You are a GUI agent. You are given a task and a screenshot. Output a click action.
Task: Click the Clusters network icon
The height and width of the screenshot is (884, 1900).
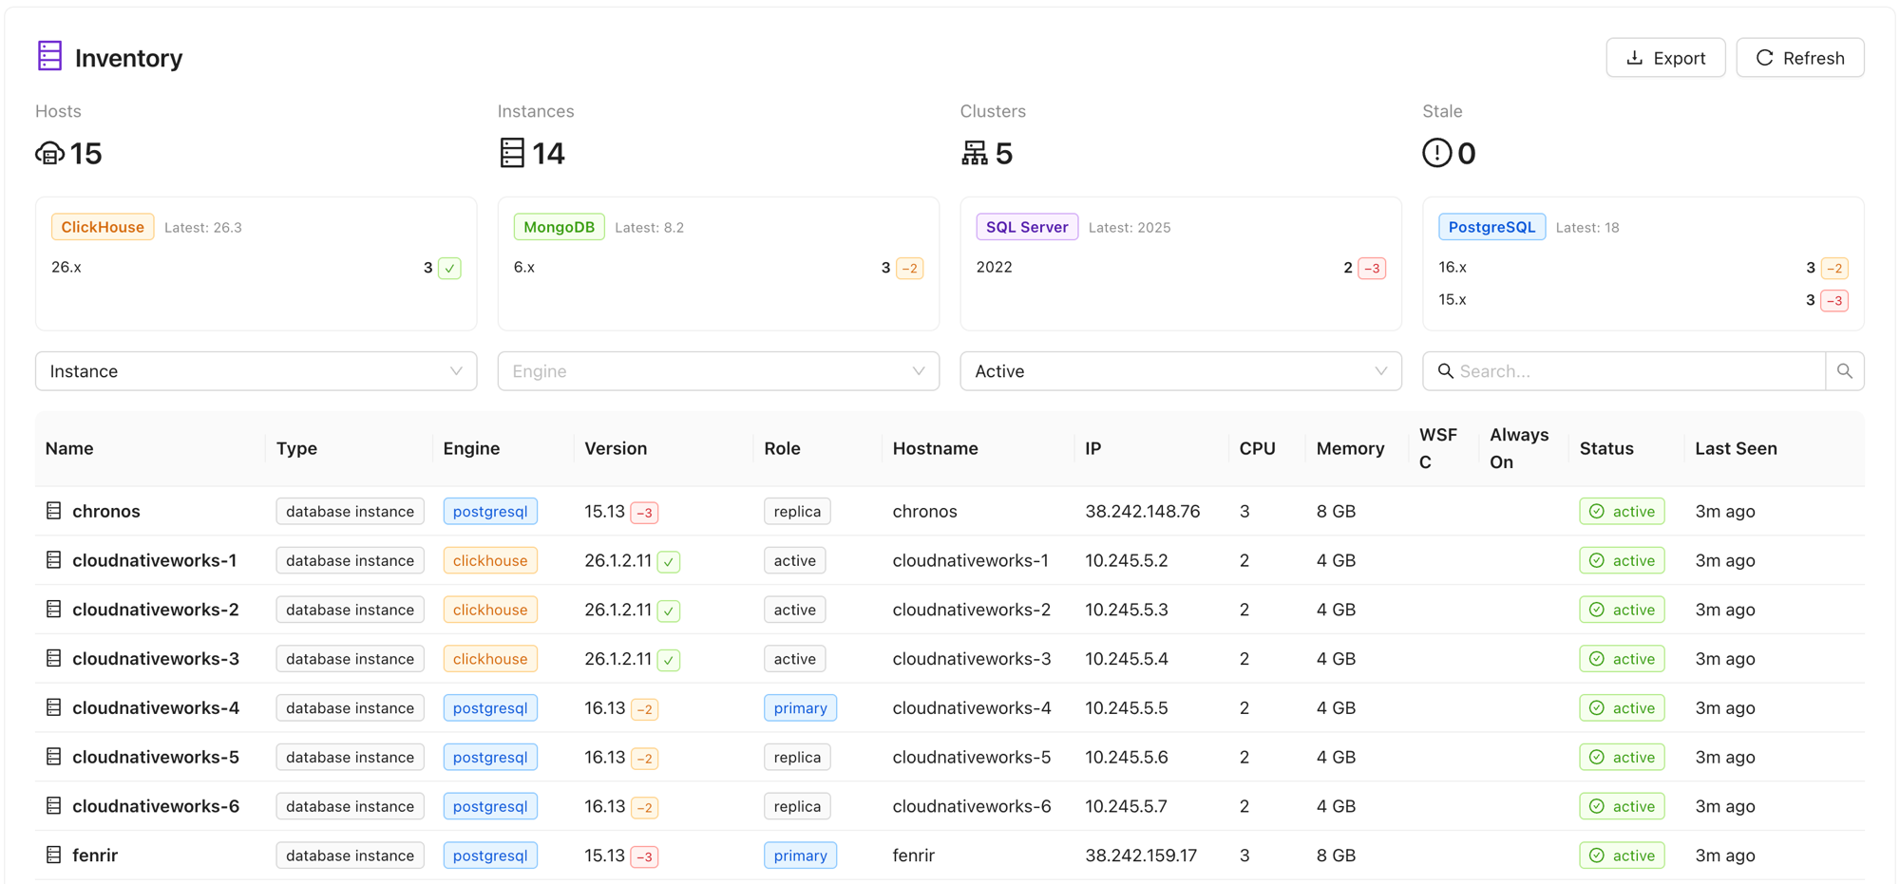coord(974,153)
